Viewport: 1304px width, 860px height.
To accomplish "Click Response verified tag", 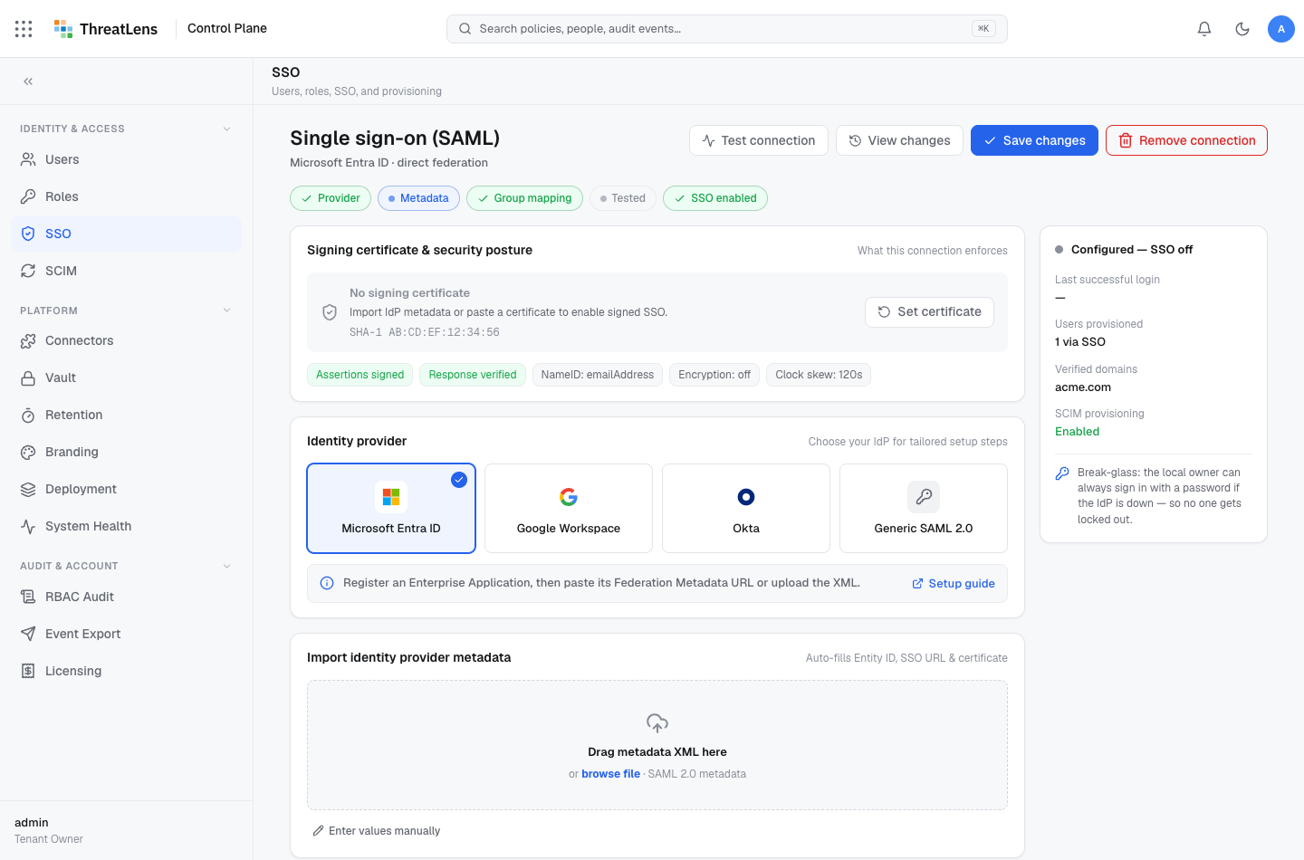I will coord(473,375).
